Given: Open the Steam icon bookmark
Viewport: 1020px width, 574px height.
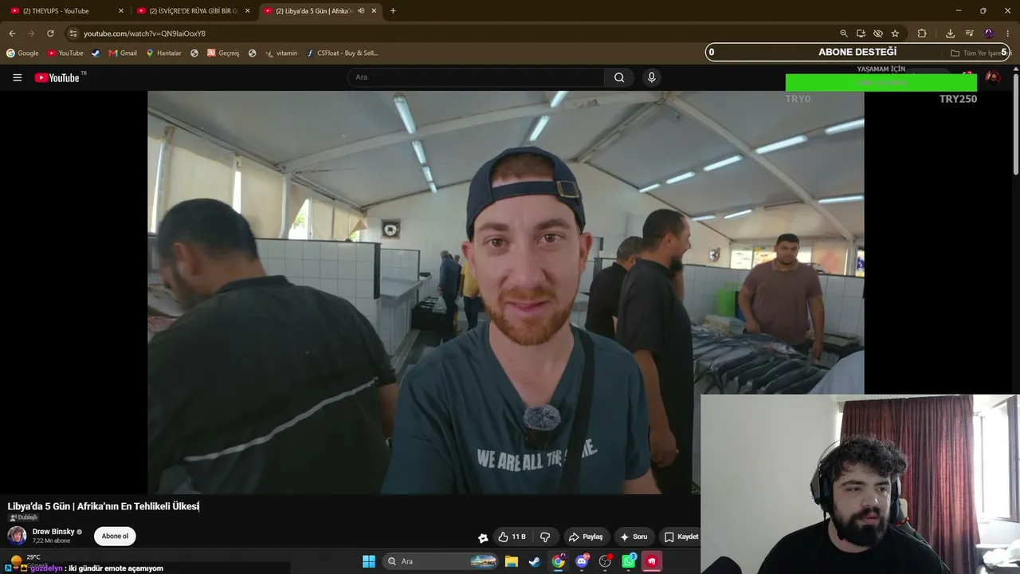Looking at the screenshot, I should click(96, 53).
